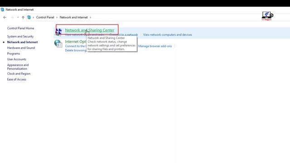This screenshot has height=163, width=290.
Task: Select Control Panel breadcrumb
Action: 45,17
